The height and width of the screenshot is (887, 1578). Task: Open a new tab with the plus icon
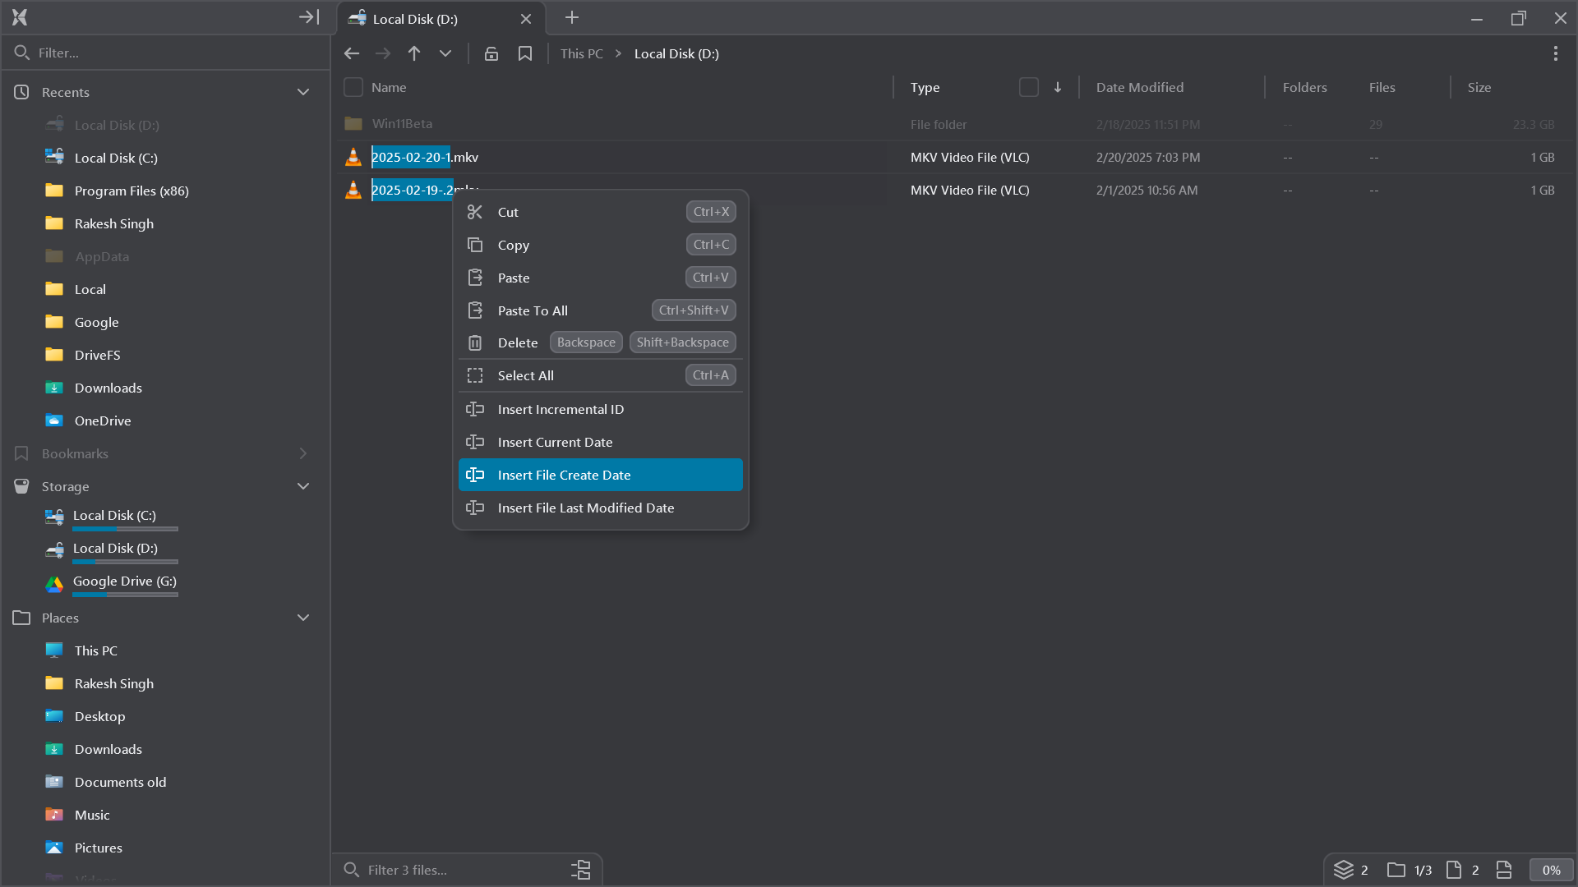click(x=571, y=17)
